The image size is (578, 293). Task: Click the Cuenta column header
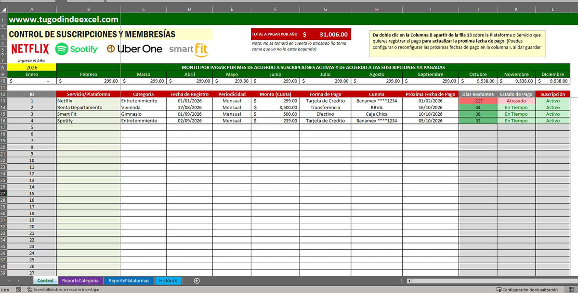pyautogui.click(x=377, y=94)
